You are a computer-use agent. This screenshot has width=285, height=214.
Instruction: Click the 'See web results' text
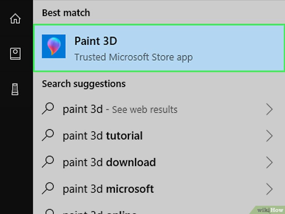pyautogui.click(x=145, y=110)
